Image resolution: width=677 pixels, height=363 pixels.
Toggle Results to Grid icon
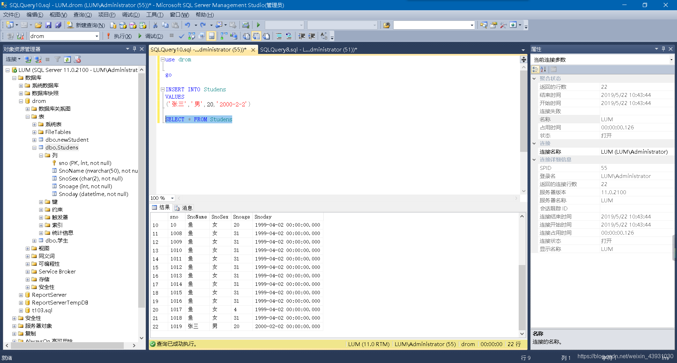point(256,36)
